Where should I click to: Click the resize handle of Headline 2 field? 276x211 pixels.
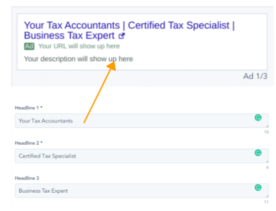tap(267, 161)
